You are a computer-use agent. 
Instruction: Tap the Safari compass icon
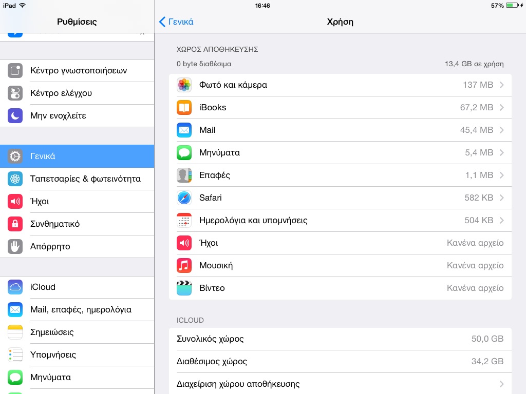pos(184,198)
